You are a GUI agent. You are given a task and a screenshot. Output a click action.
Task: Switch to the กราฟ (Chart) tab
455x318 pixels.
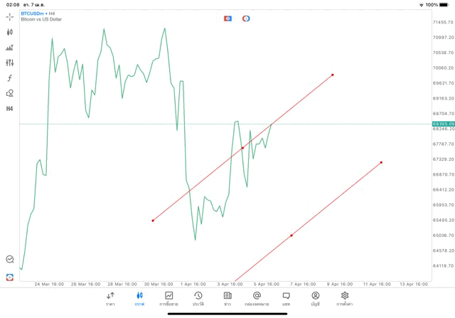(139, 298)
